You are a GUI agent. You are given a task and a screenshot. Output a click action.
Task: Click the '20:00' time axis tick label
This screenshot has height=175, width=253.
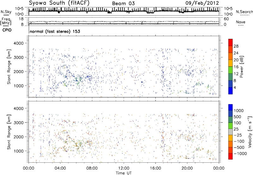pyautogui.click(x=187, y=168)
